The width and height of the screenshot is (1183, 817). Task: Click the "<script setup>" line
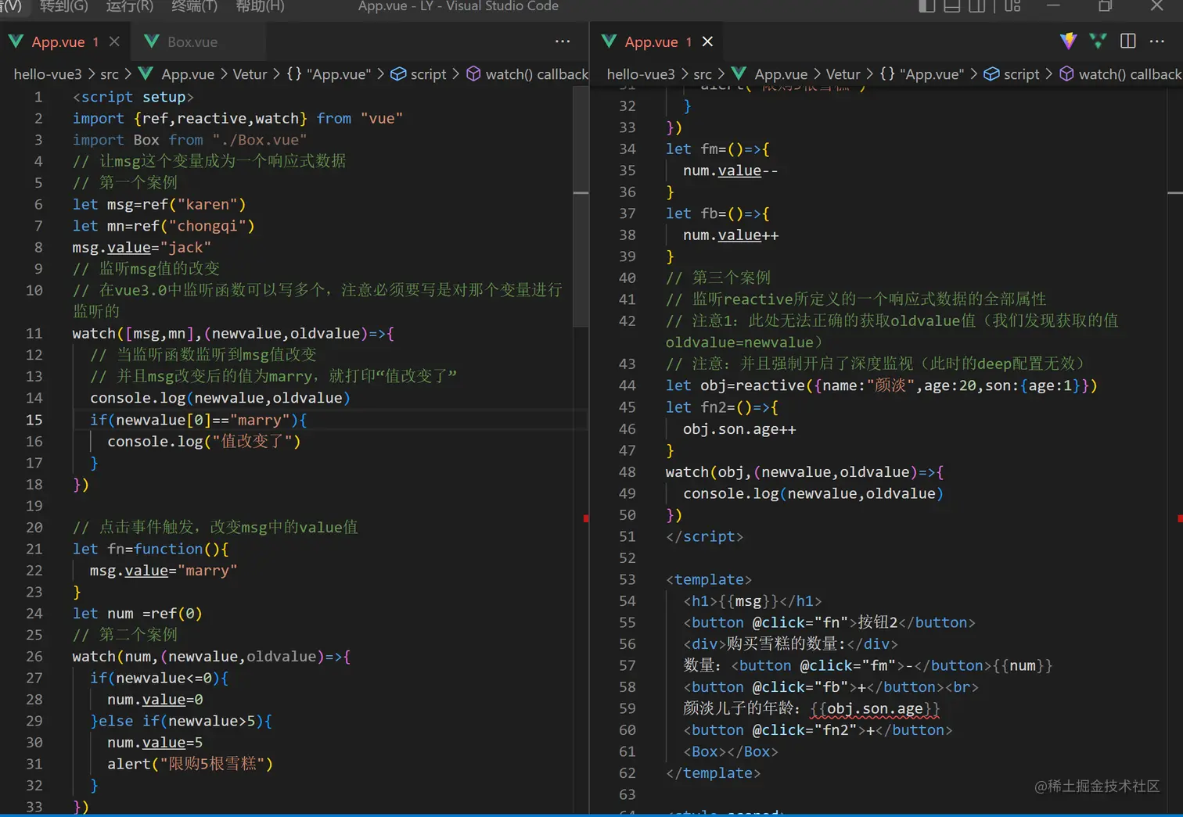pyautogui.click(x=133, y=97)
